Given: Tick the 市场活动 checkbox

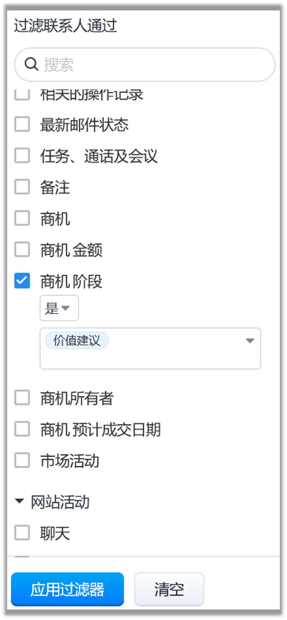Looking at the screenshot, I should click(x=22, y=461).
